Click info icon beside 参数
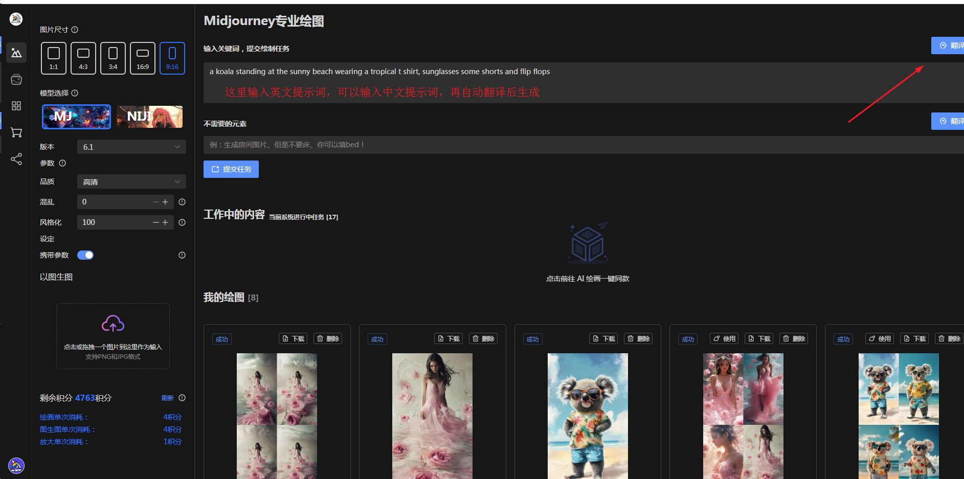 point(62,163)
